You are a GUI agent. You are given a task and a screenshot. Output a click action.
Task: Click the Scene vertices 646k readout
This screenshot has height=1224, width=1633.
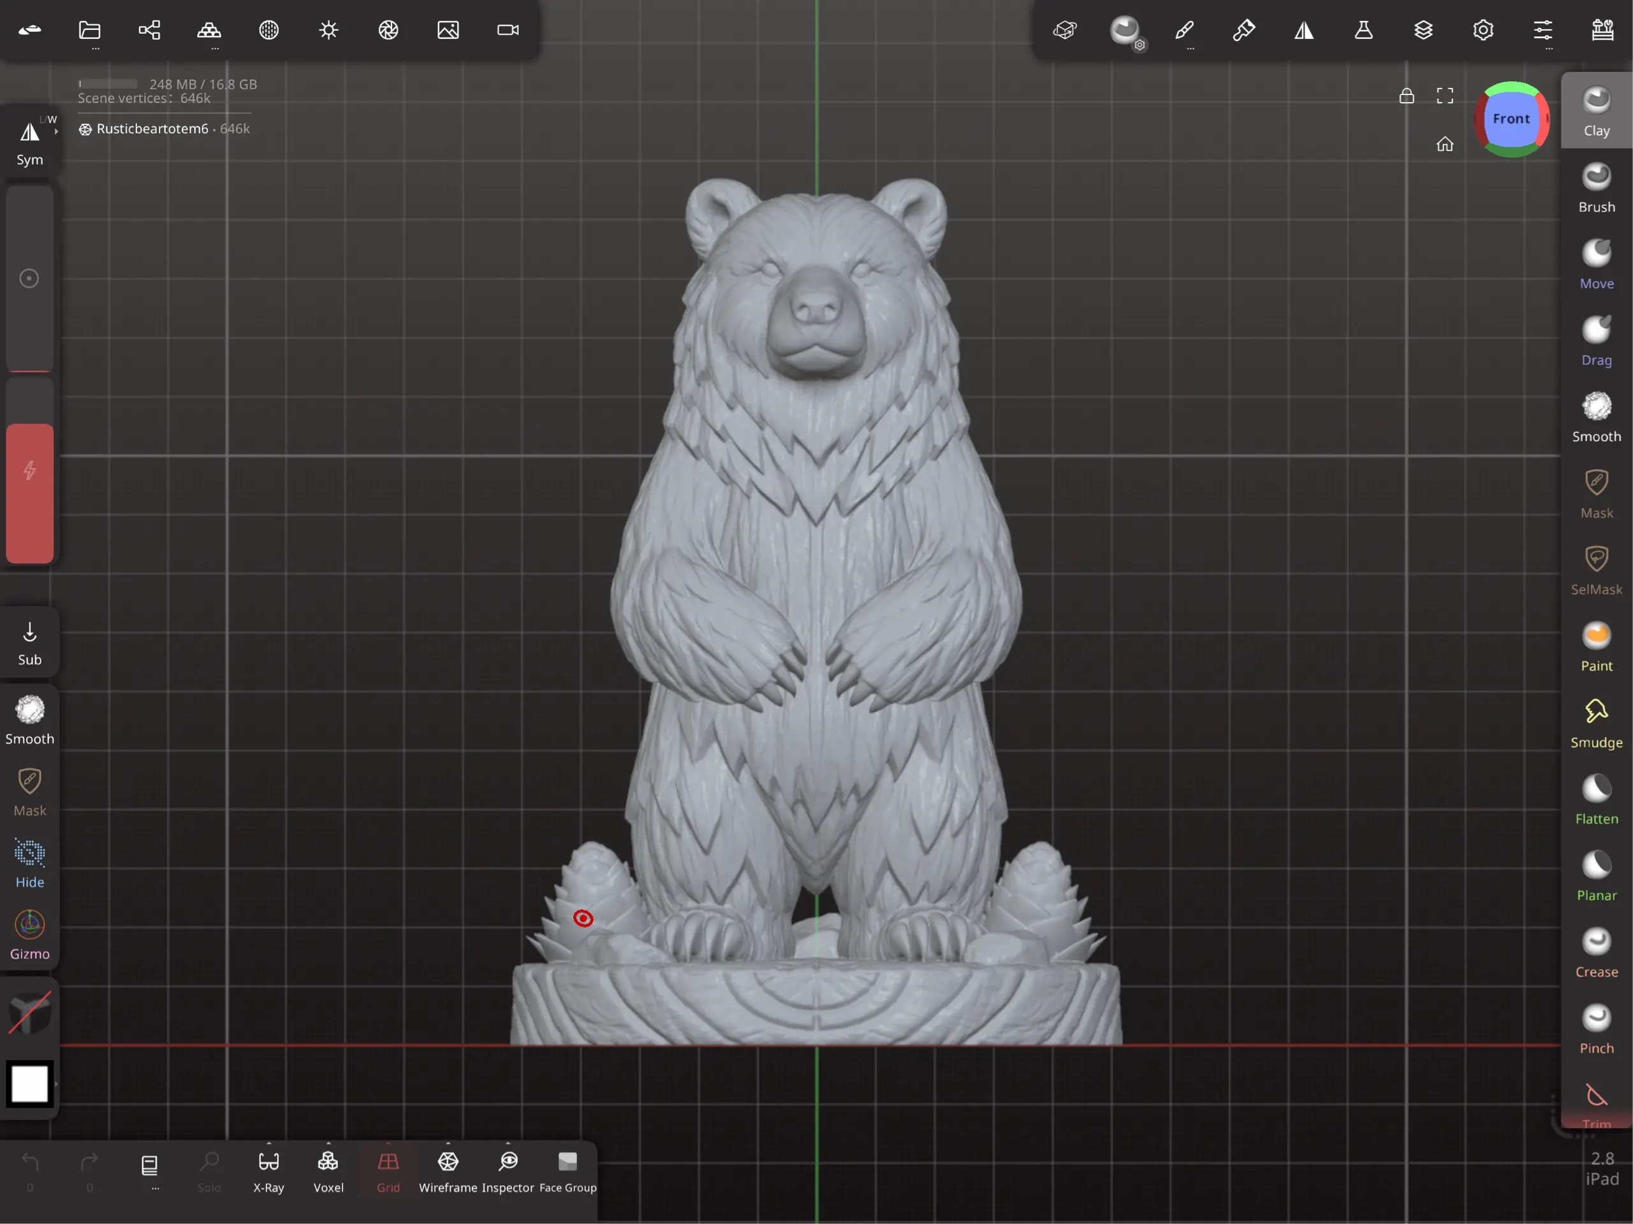[x=144, y=99]
